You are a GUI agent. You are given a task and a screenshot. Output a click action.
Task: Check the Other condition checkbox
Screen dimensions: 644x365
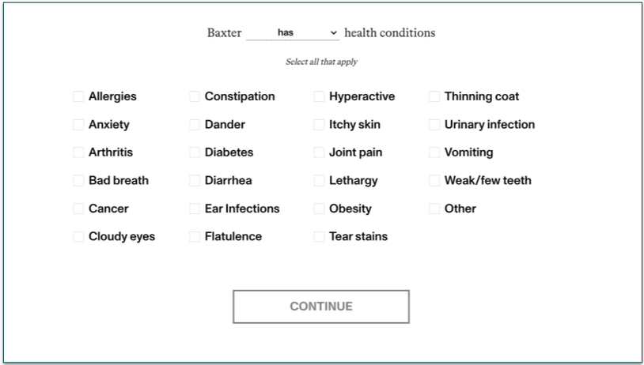click(434, 209)
